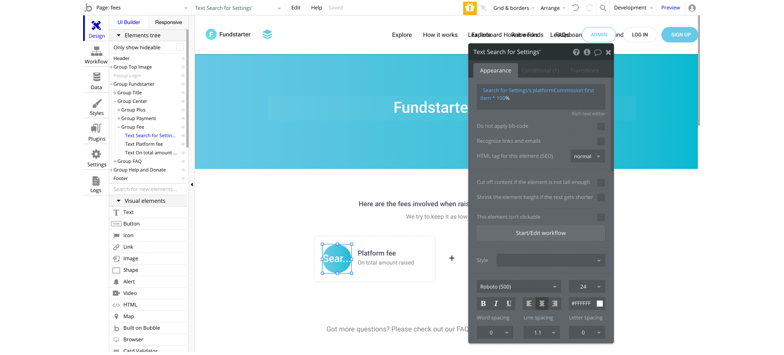Toggle 'Only show hideable' checkbox
The image size is (784, 355).
click(180, 47)
